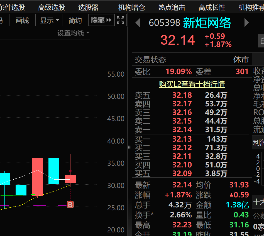Open the 选股器 menu
The height and width of the screenshot is (236, 264).
coord(88,7)
